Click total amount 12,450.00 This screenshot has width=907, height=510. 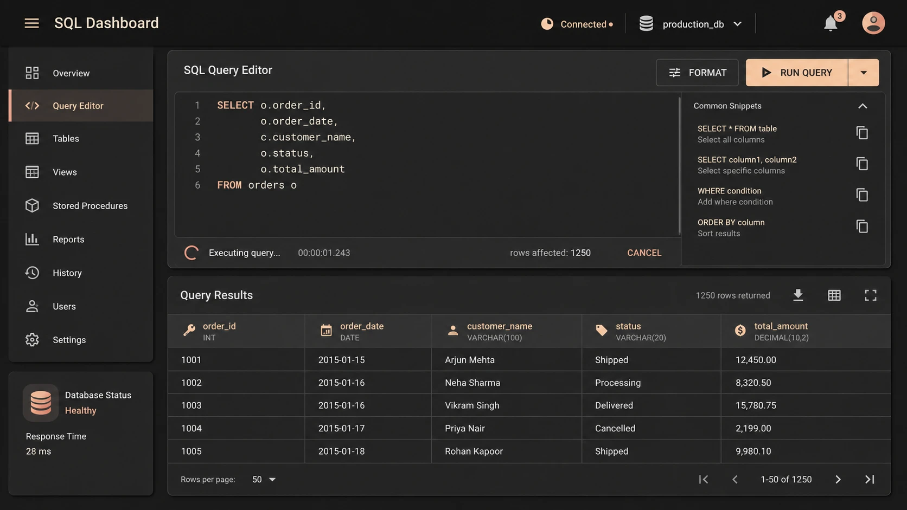pos(756,360)
